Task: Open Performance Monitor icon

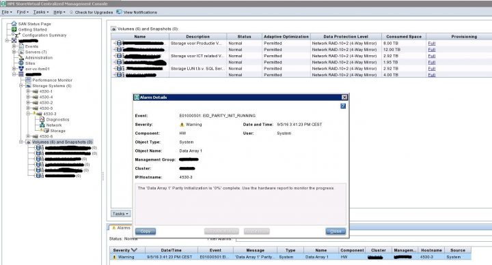Action: coord(28,80)
